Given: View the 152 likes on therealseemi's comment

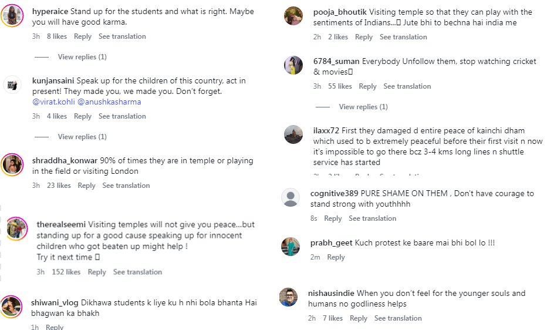Looking at the screenshot, I should [x=66, y=272].
